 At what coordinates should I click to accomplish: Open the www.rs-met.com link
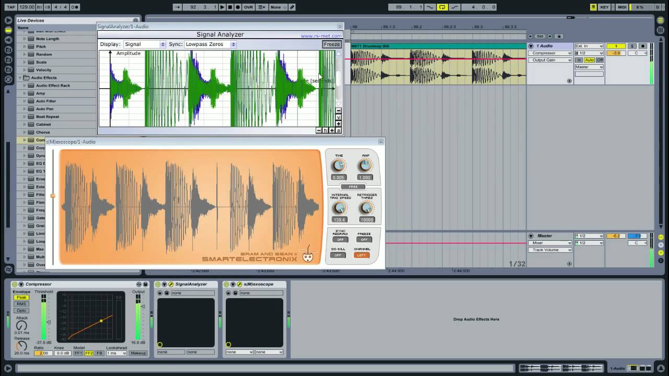point(321,36)
